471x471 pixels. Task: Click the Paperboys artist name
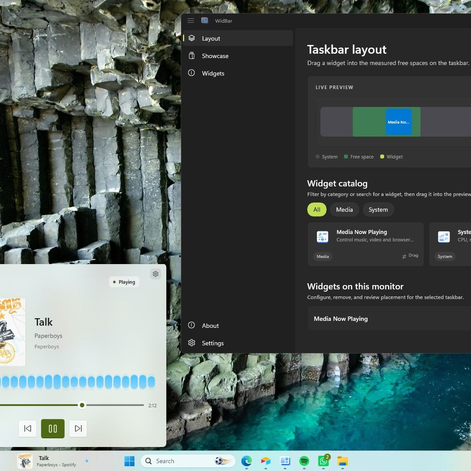coord(48,336)
